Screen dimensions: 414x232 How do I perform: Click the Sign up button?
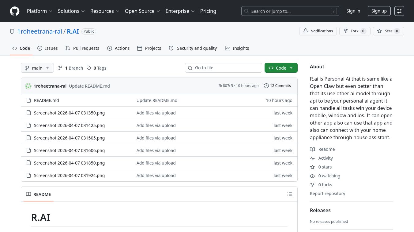point(379,11)
